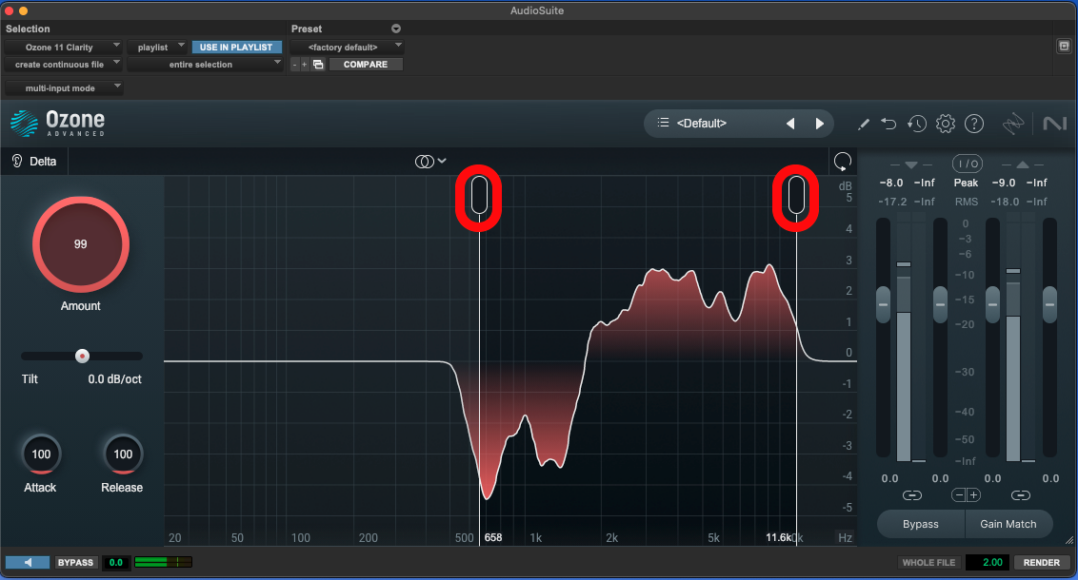1078x580 pixels.
Task: Click the undo arrow icon
Action: 888,124
